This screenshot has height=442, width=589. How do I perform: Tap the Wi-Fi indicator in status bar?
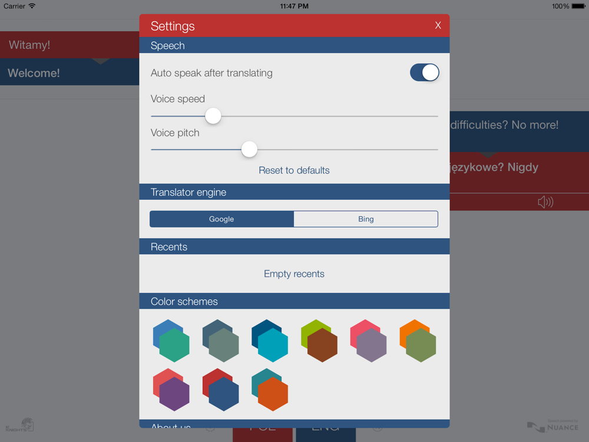[32, 6]
